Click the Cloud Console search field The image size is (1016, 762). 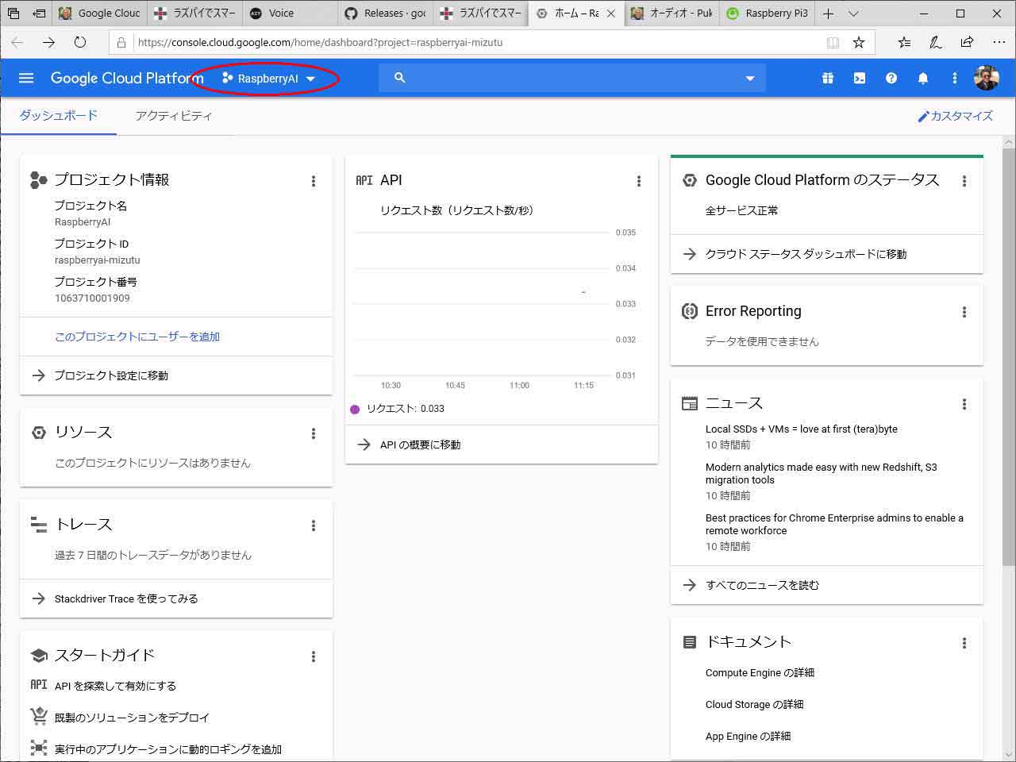tap(572, 78)
